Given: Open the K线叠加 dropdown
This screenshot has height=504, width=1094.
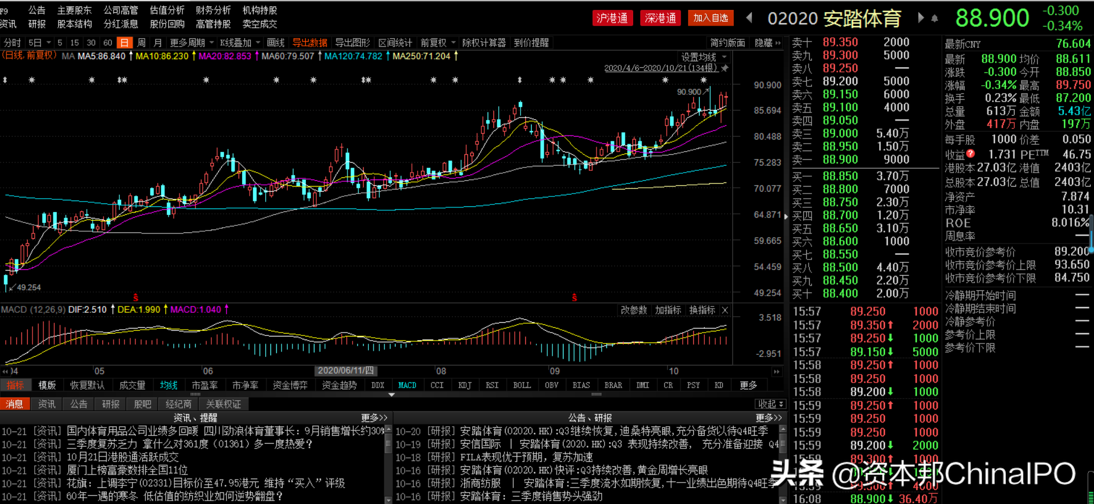Looking at the screenshot, I should tap(240, 43).
